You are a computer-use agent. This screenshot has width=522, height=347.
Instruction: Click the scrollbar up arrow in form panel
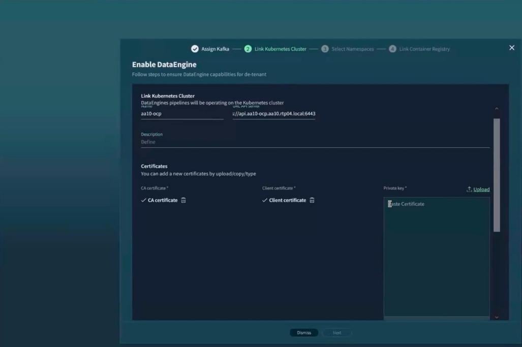coord(497,108)
